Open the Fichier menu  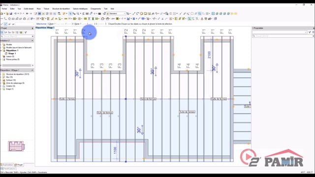click(4, 9)
